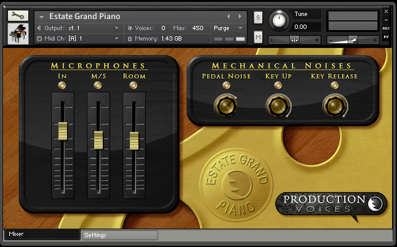Toggle the Key Release on/off light
Screen dimensions: 397x247
point(335,85)
